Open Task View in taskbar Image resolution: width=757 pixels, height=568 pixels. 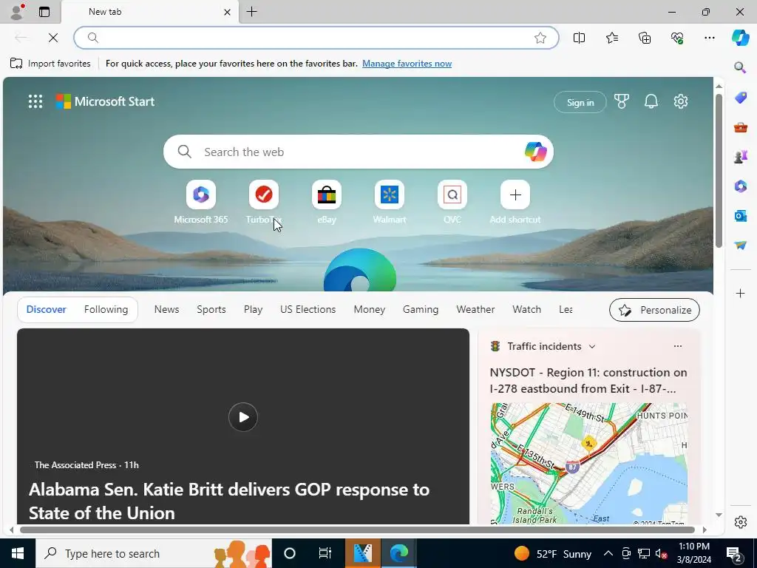[325, 553]
